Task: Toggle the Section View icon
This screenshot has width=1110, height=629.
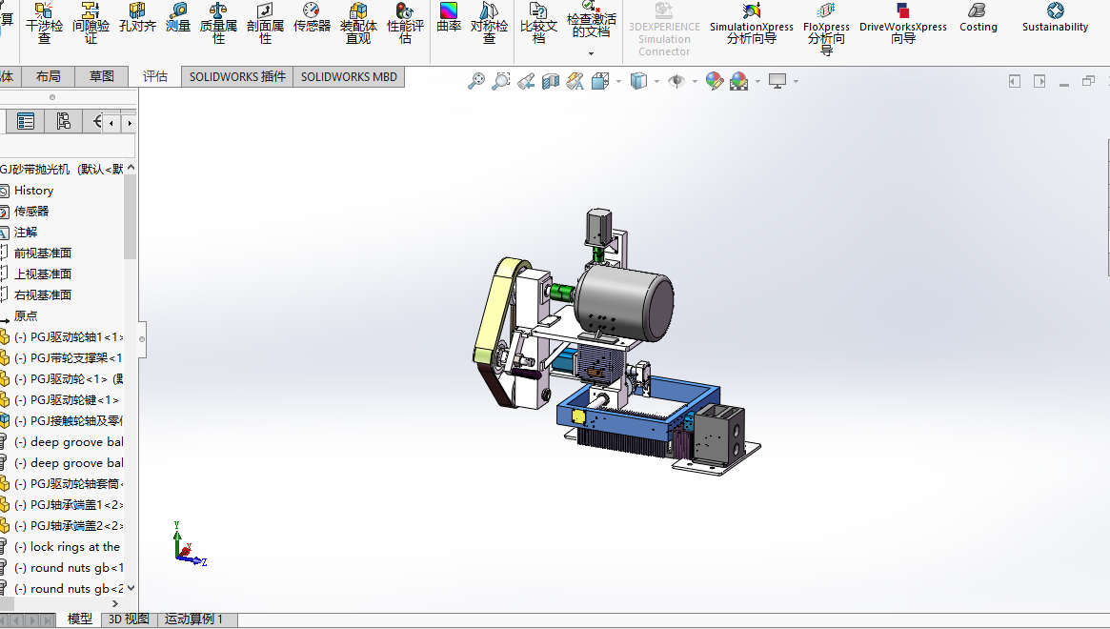Action: 550,82
